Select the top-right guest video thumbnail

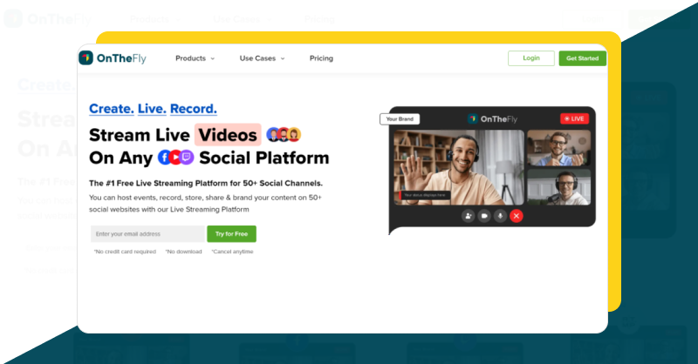pyautogui.click(x=559, y=147)
